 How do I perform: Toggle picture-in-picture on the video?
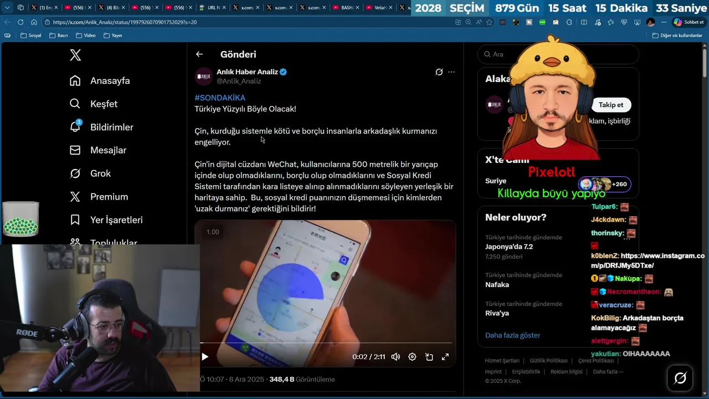pyautogui.click(x=429, y=357)
